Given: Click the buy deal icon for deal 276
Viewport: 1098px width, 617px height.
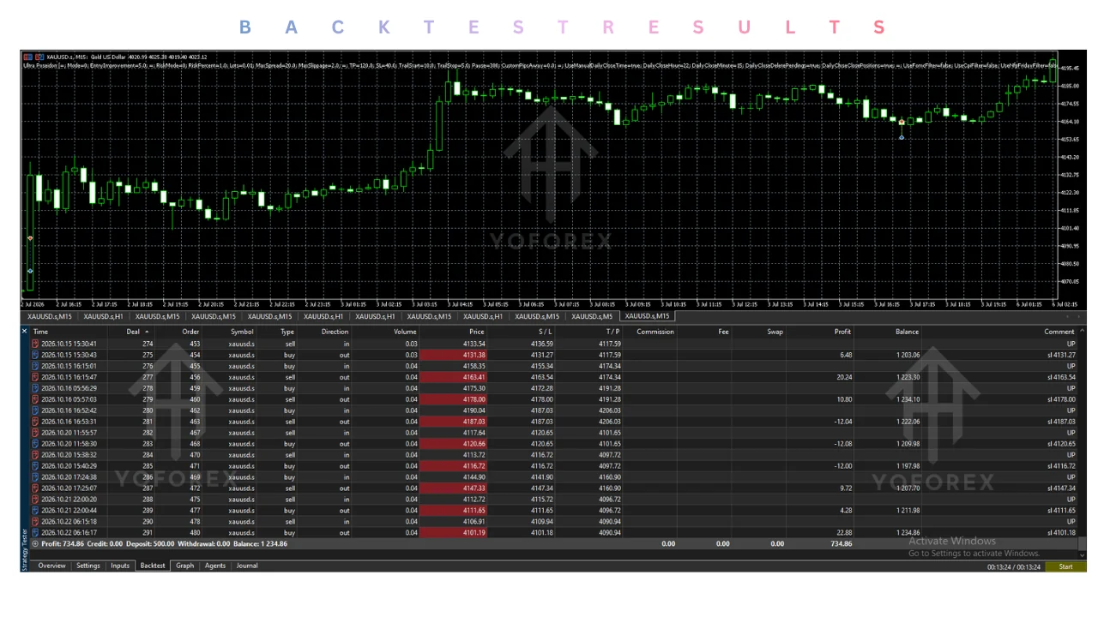Looking at the screenshot, I should point(35,366).
